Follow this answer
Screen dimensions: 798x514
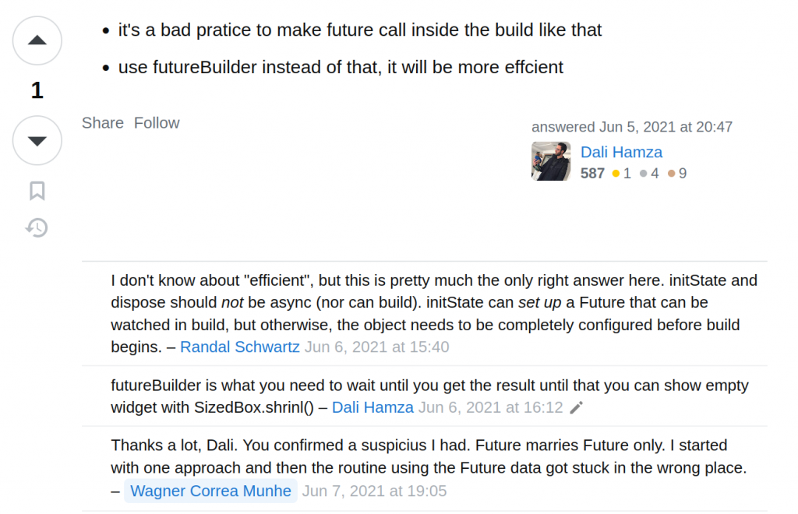[157, 123]
